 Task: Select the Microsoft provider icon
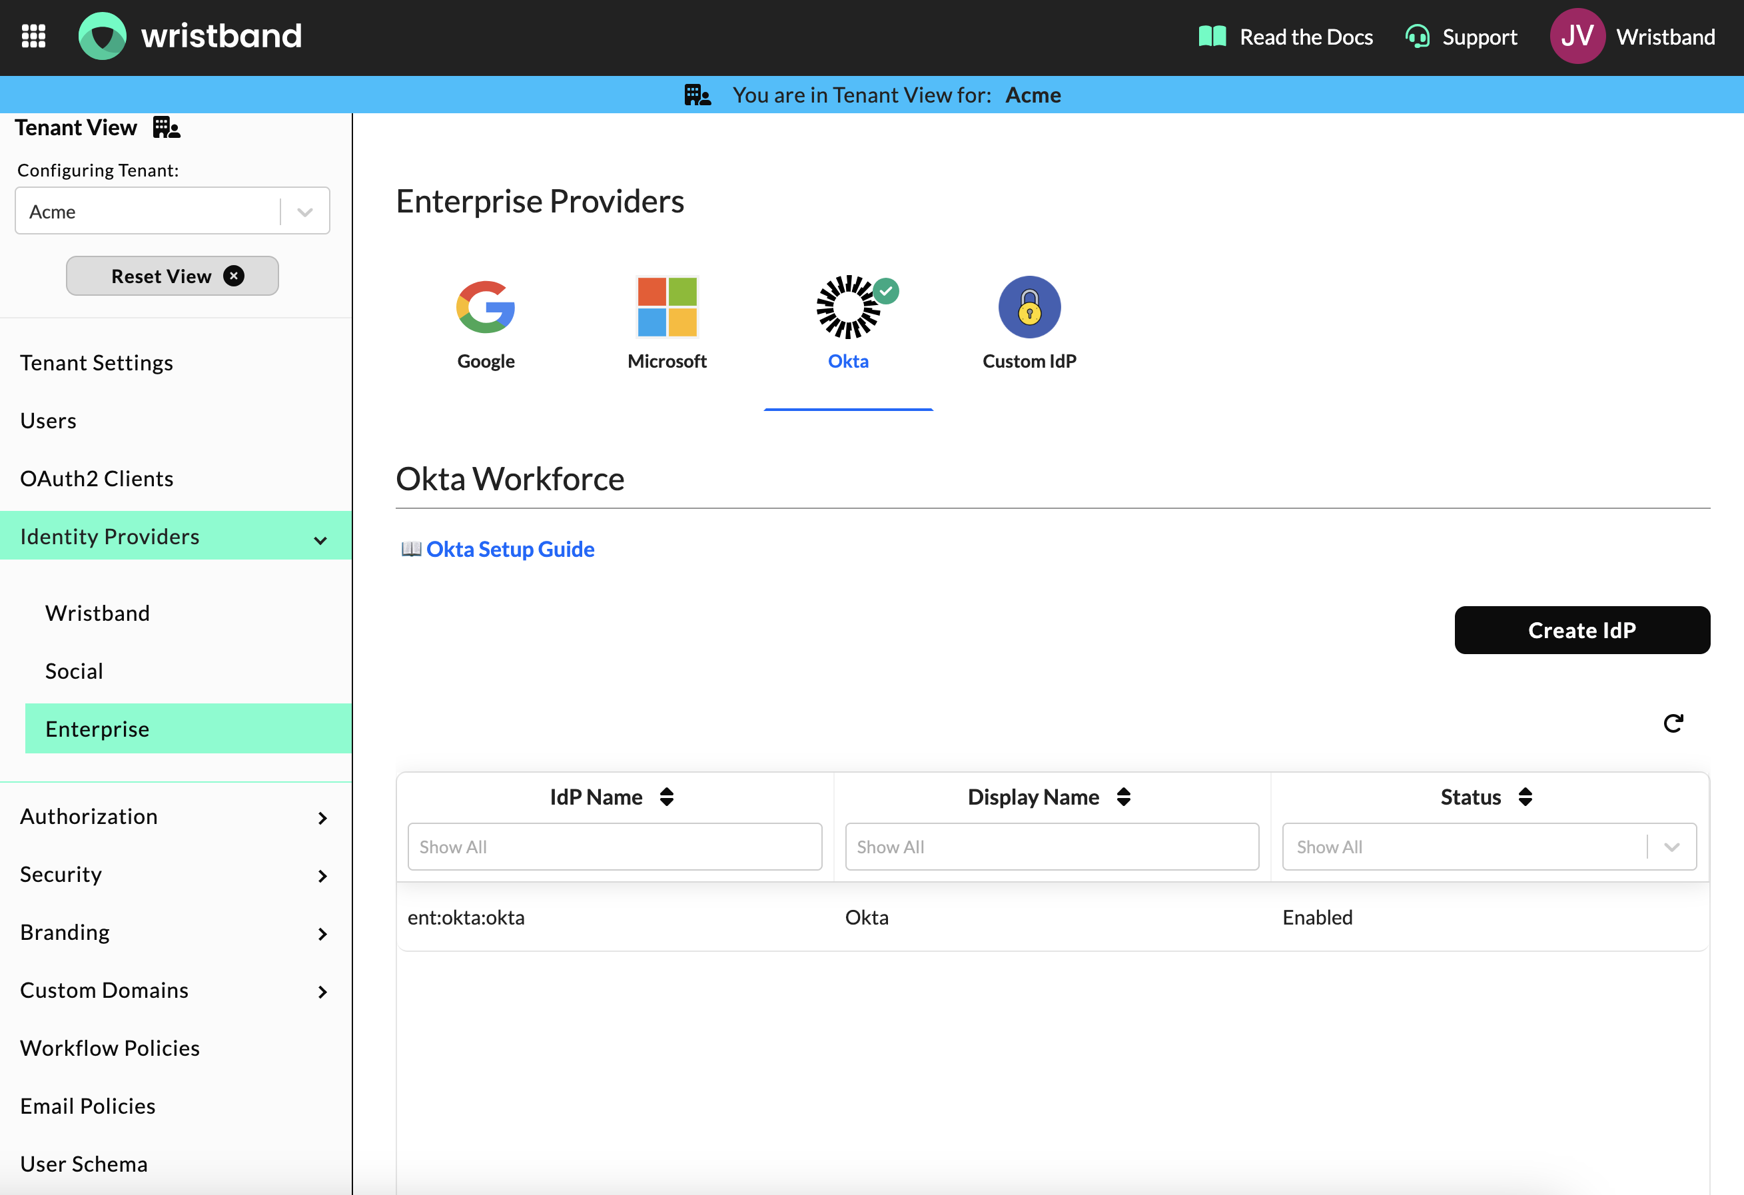point(666,307)
